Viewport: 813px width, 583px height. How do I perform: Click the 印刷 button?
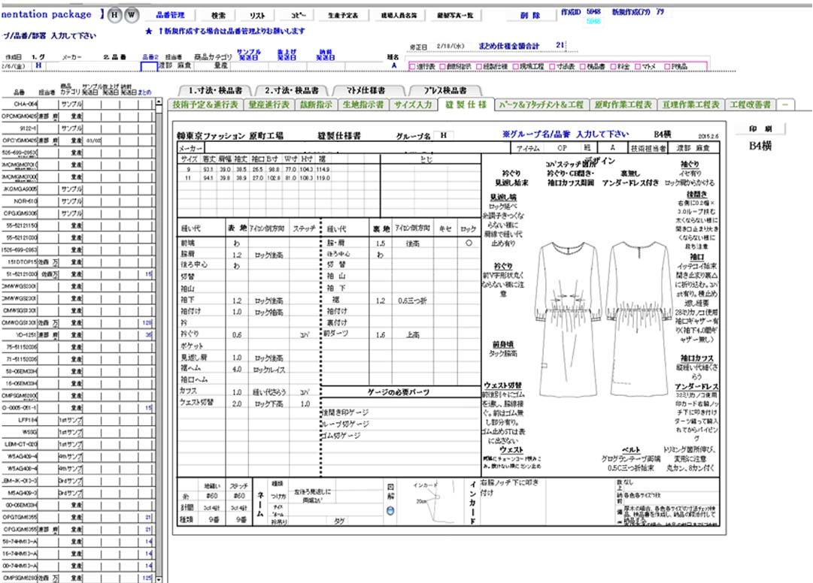[760, 129]
